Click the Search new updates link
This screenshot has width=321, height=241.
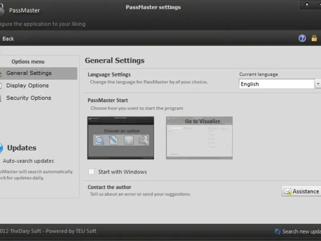[301, 231]
